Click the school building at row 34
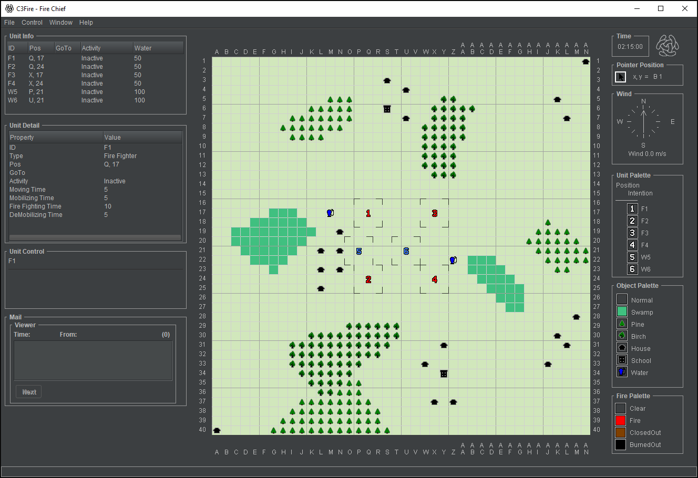Screen dimensions: 698x478 pyautogui.click(x=444, y=374)
